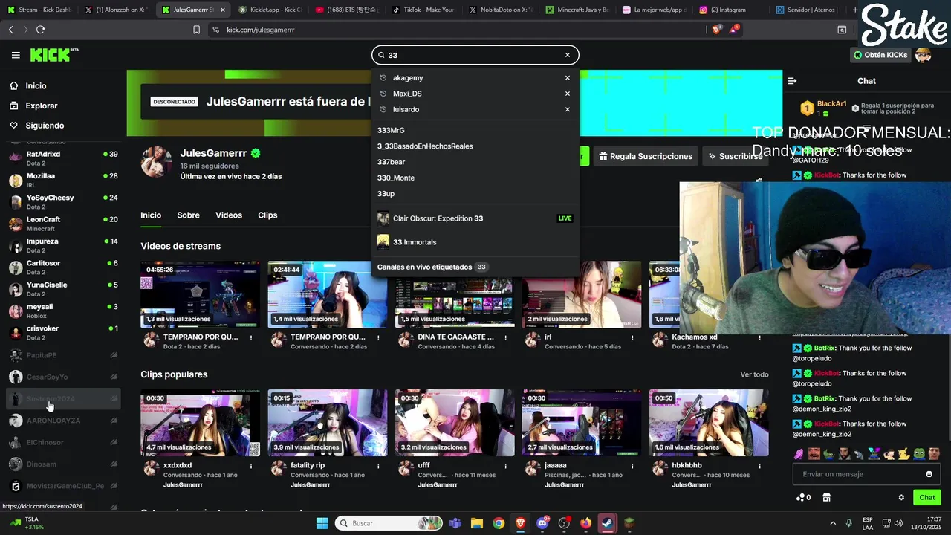Open crisvoker channel in sidebar
Viewport: 951px width, 535px height.
[x=63, y=333]
